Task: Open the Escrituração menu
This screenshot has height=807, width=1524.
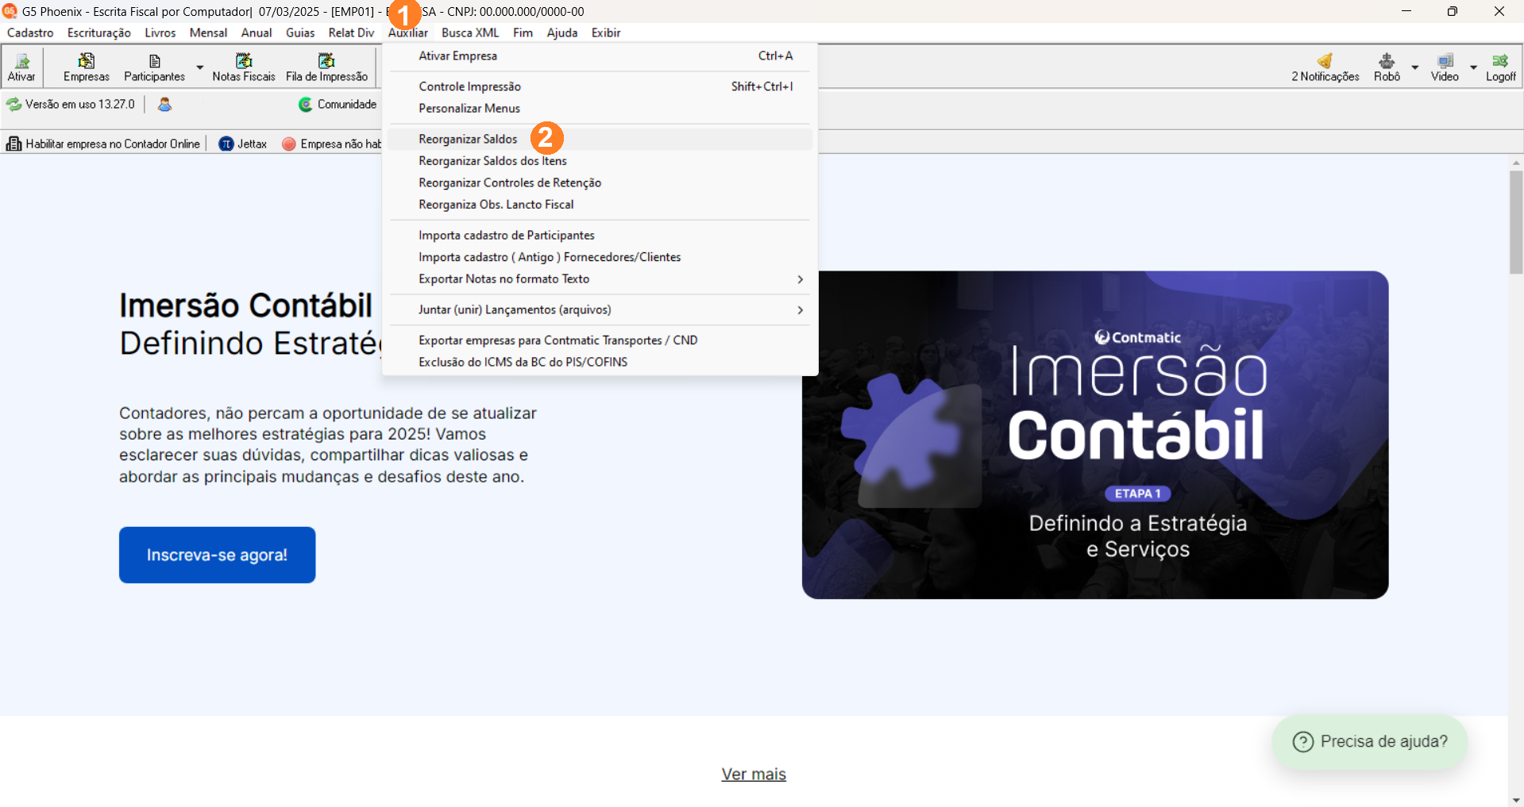Action: [98, 33]
